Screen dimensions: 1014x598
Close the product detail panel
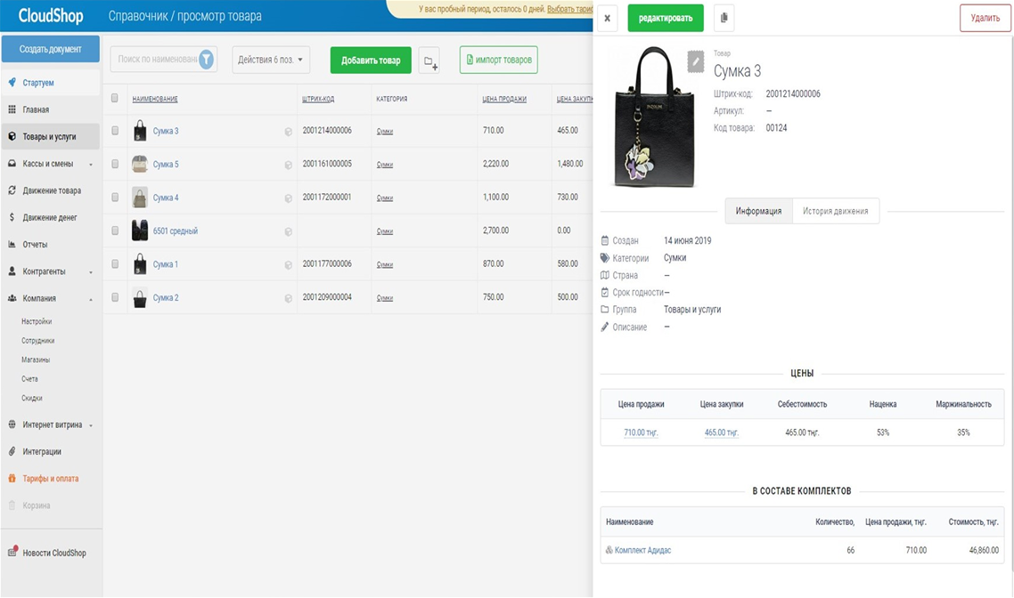point(607,18)
